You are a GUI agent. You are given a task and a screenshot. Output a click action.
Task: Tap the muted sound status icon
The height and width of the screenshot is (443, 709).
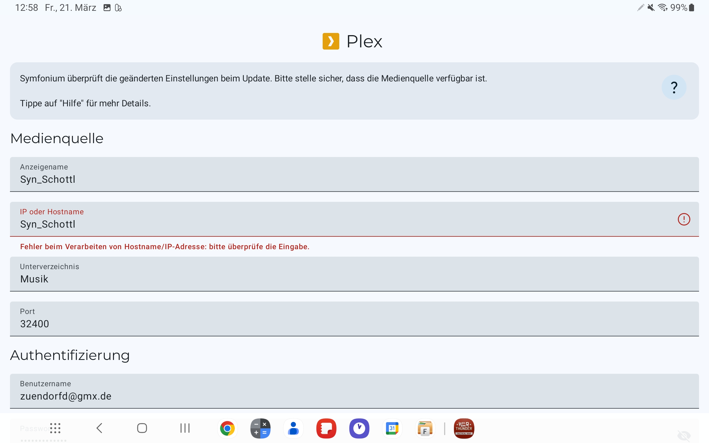pos(651,8)
